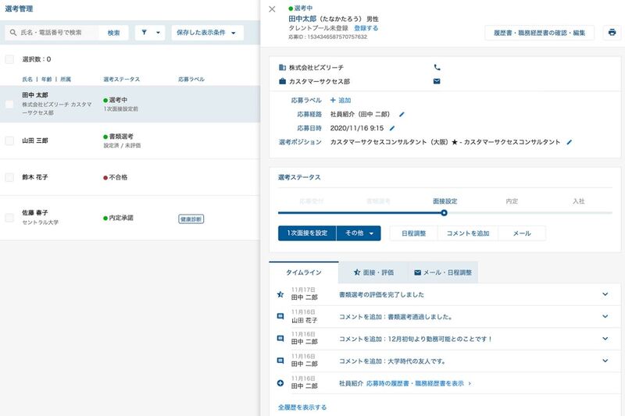Click the print icon button
Viewport: 625px width, 416px height.
[612, 33]
